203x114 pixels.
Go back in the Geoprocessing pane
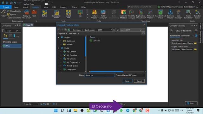pyautogui.click(x=171, y=31)
